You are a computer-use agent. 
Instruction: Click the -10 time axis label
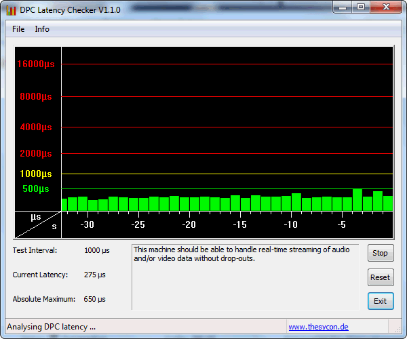(291, 224)
